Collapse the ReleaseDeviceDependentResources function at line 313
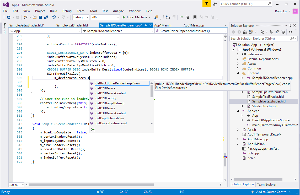 pos(31,124)
